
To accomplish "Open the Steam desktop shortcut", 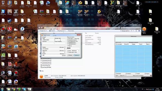I will (x=9, y=20).
